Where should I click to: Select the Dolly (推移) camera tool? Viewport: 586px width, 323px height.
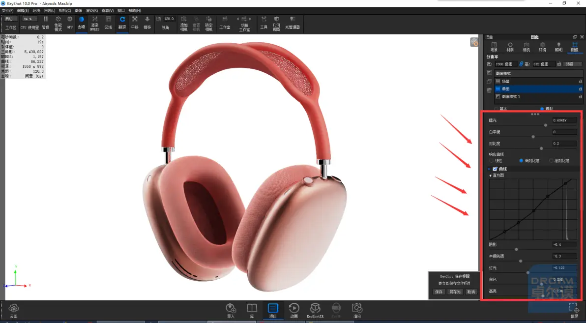point(147,23)
